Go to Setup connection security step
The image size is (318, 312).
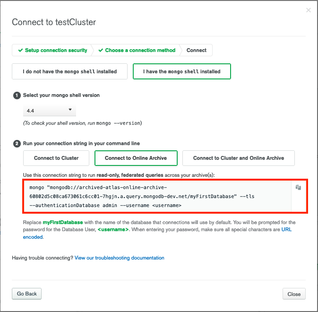52,50
